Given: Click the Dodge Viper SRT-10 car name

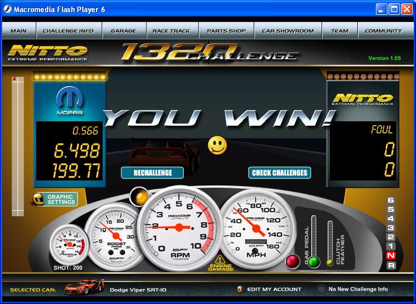Looking at the screenshot, I should 138,290.
